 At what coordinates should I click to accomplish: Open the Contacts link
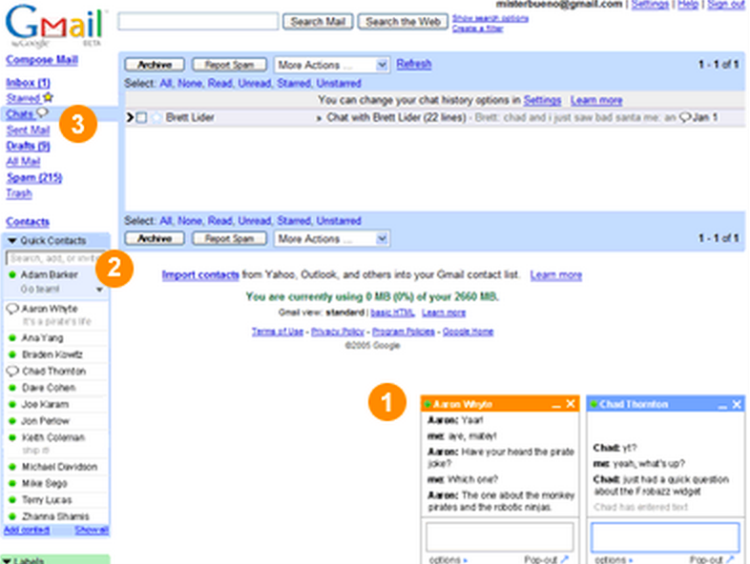point(28,222)
